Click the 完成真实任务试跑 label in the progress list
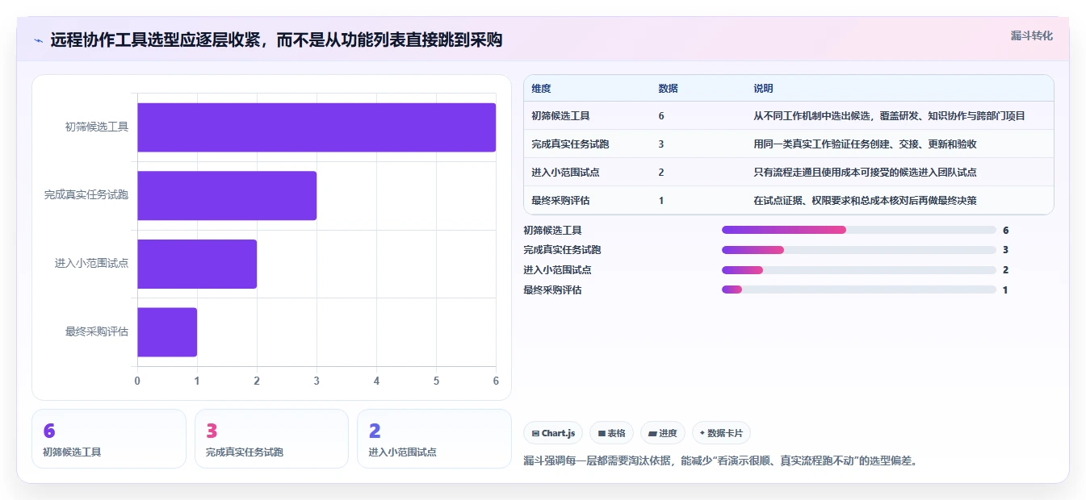1086x500 pixels. point(562,250)
